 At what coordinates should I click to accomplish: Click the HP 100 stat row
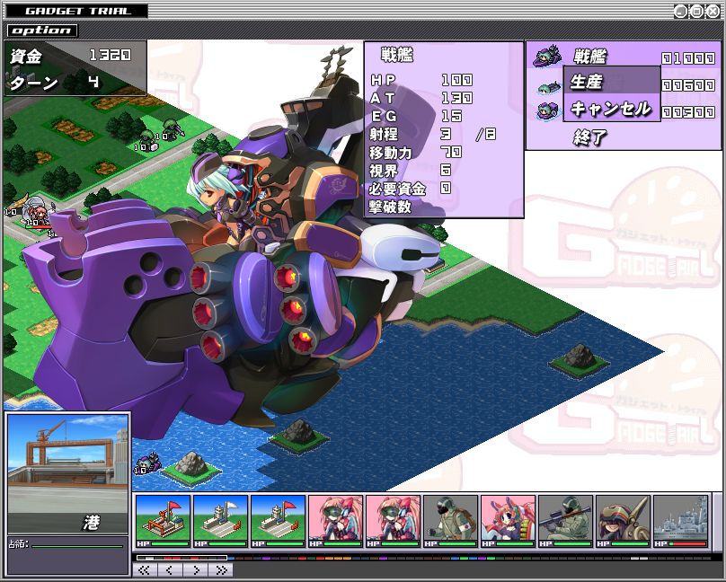point(421,80)
